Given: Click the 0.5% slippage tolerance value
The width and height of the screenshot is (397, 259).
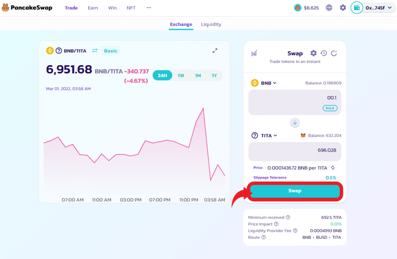Looking at the screenshot, I should click(x=331, y=178).
